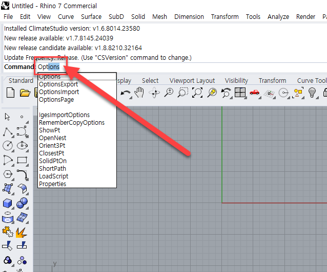Screen dimensions: 327x272
Task: Switch to the Transform toolbar tab
Action: click(273, 81)
